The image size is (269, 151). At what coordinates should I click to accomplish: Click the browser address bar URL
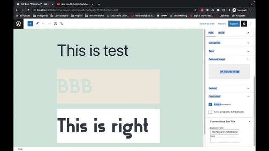pos(77,10)
